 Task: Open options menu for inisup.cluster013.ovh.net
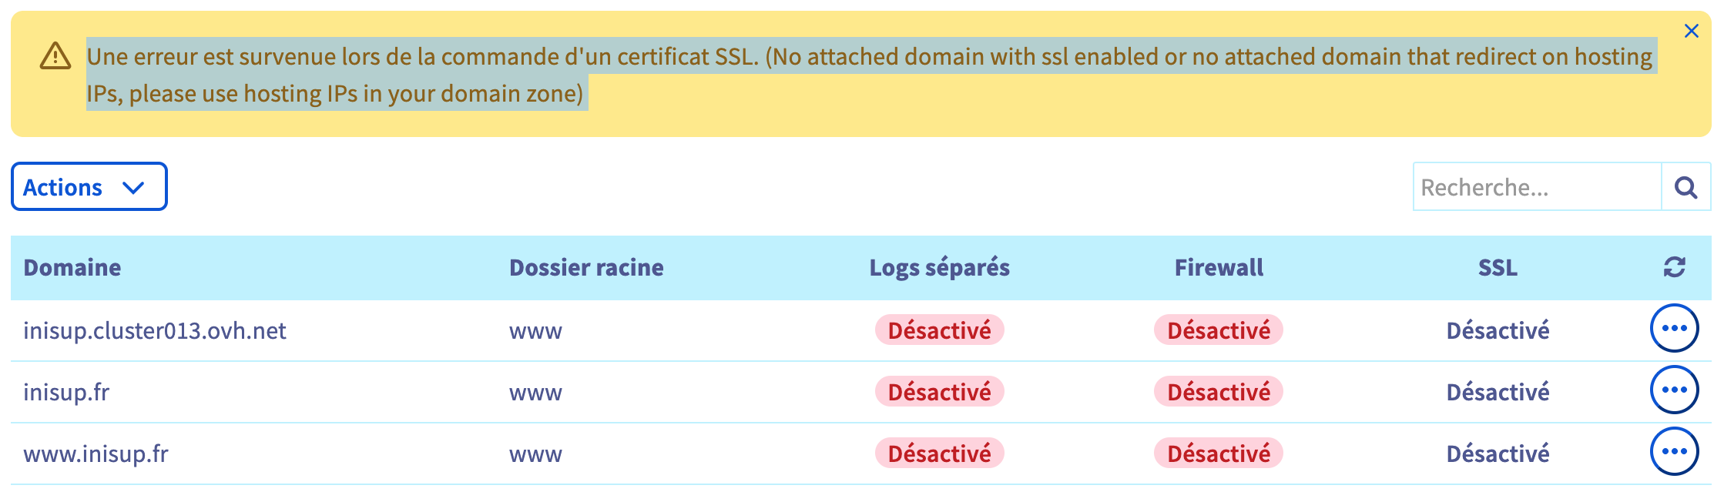pyautogui.click(x=1674, y=329)
